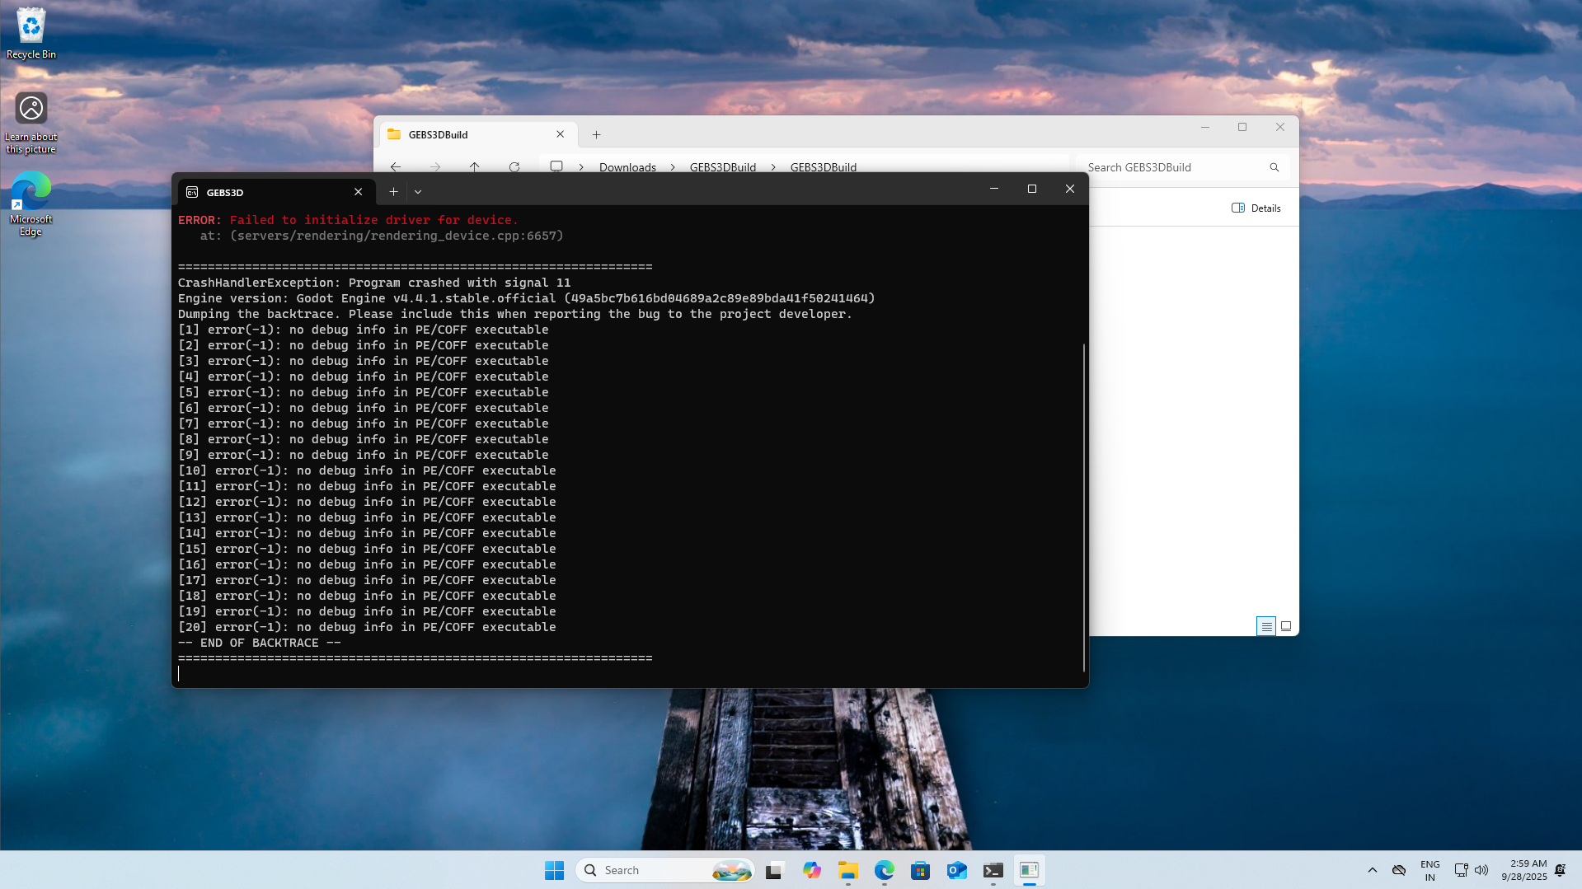Open the network status tray icon
This screenshot has height=889, width=1582.
(1461, 870)
